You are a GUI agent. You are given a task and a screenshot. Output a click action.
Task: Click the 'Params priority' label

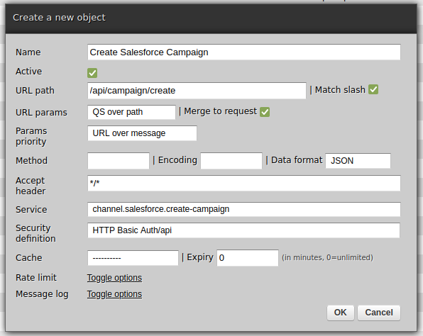(31, 136)
